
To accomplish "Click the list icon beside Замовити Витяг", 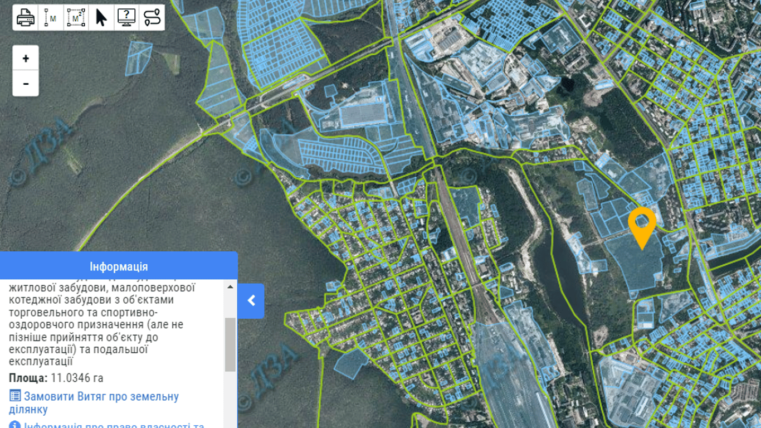I will [x=15, y=396].
